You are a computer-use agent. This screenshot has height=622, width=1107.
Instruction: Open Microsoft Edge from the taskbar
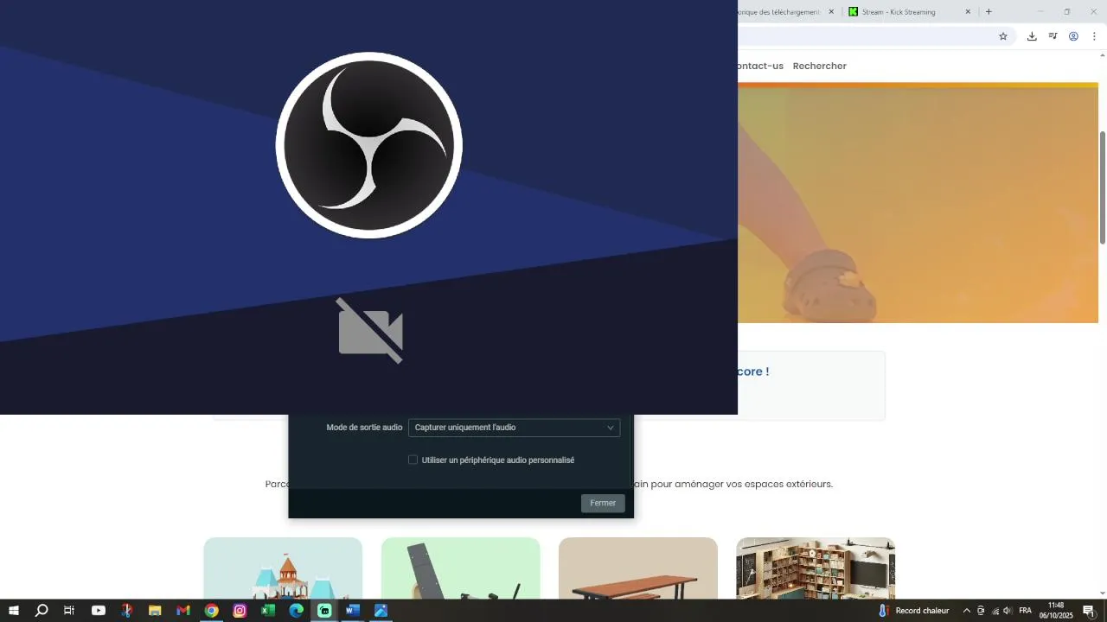click(x=296, y=611)
